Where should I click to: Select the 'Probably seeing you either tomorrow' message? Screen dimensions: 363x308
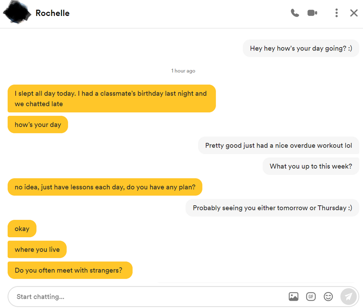pyautogui.click(x=272, y=208)
